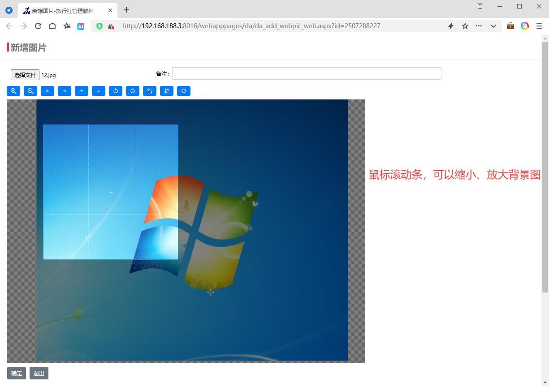Click the browser back arrow
Screen dimensions: 549x387
[x=9, y=26]
